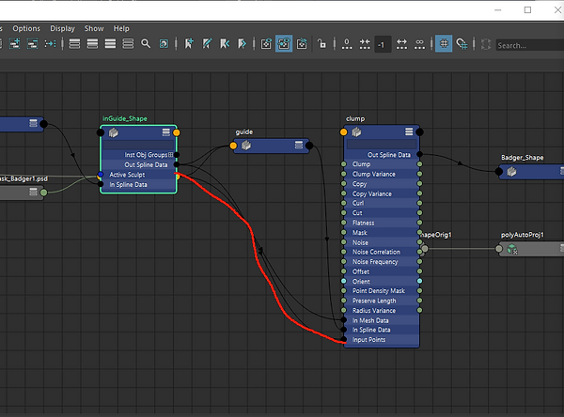Select Point Density Mask attribute row
Viewport: 564px width, 417px height.
(382, 291)
